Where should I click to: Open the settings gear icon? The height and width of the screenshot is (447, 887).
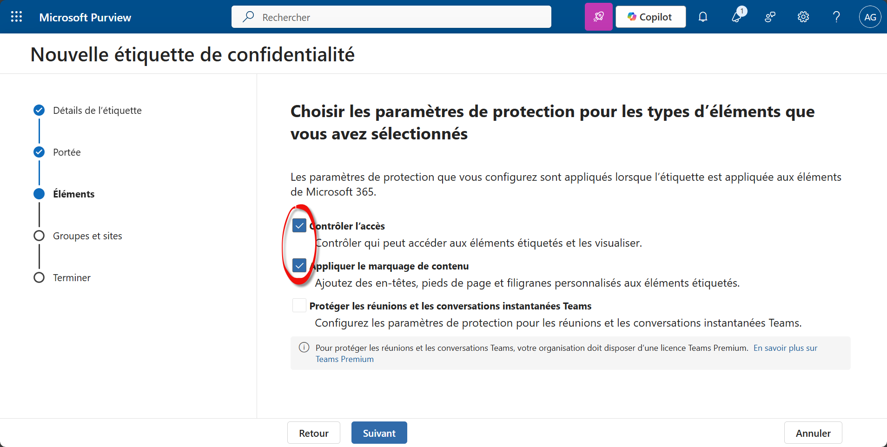pyautogui.click(x=803, y=17)
